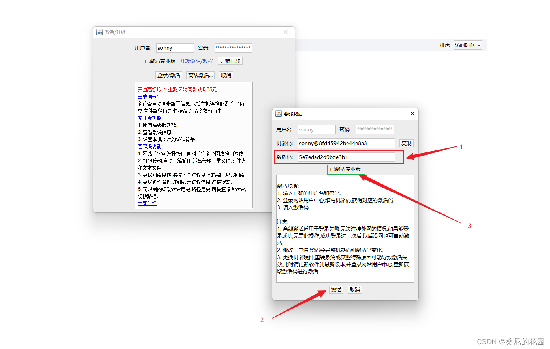Open the 升级说明/教程 link
The height and width of the screenshot is (349, 550).
[196, 61]
